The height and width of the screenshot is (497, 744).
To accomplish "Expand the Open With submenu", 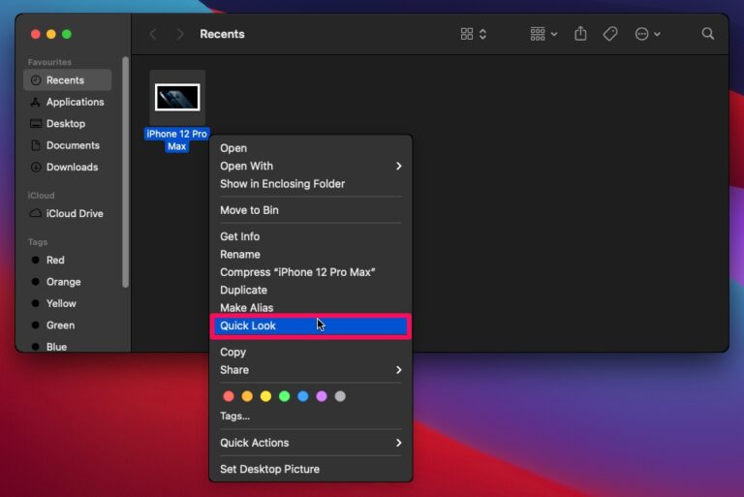I will 310,166.
